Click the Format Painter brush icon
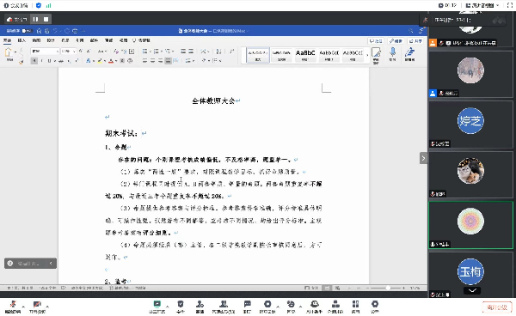The height and width of the screenshot is (316, 516). 21,61
